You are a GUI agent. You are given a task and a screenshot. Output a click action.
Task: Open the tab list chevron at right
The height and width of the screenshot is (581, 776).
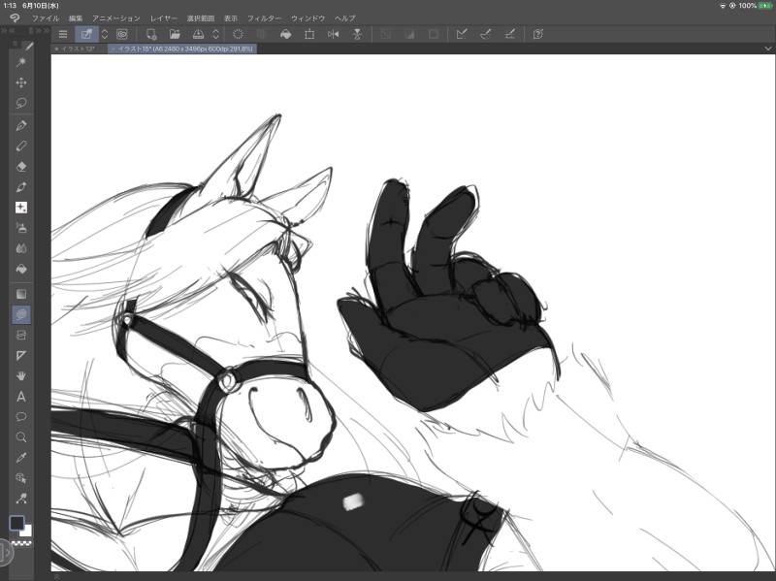768,48
